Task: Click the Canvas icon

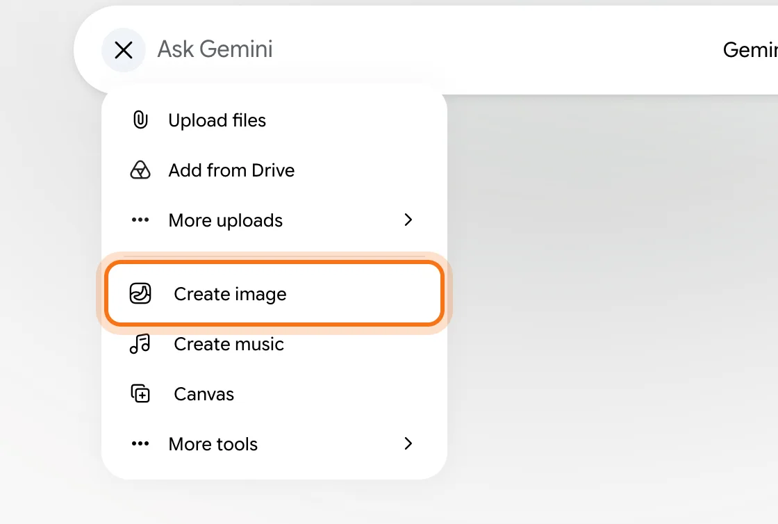Action: tap(140, 393)
